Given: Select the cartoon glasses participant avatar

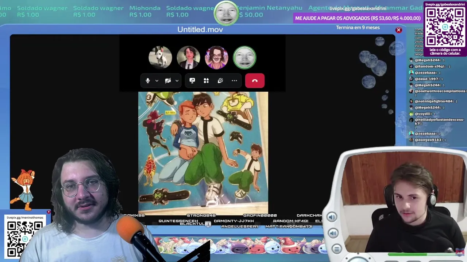Looking at the screenshot, I should tap(216, 57).
